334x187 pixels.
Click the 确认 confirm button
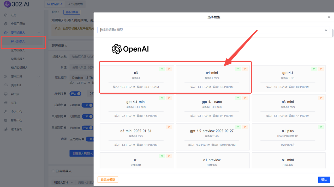pyautogui.click(x=324, y=179)
